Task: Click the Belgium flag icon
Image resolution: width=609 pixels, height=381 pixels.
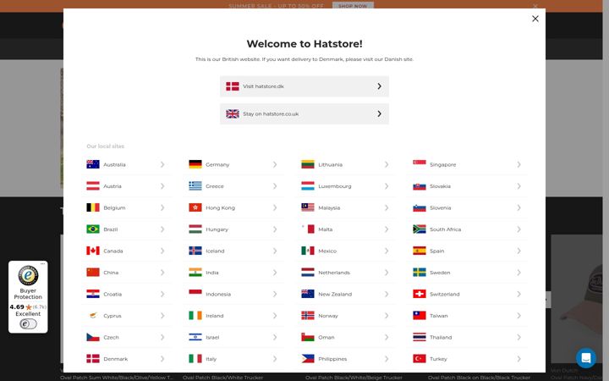Action: (93, 207)
